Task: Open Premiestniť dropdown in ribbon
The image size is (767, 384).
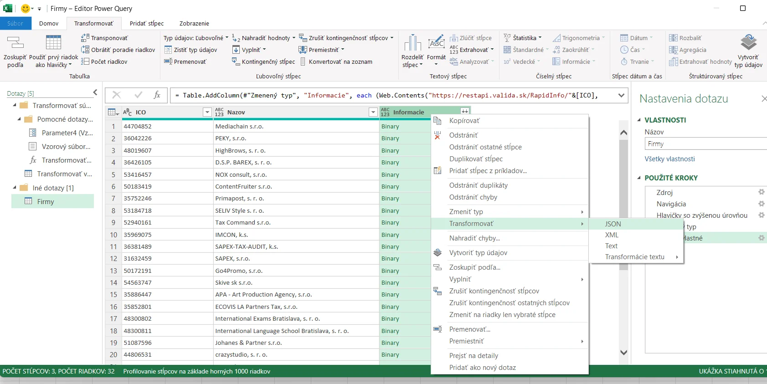Action: click(x=321, y=50)
